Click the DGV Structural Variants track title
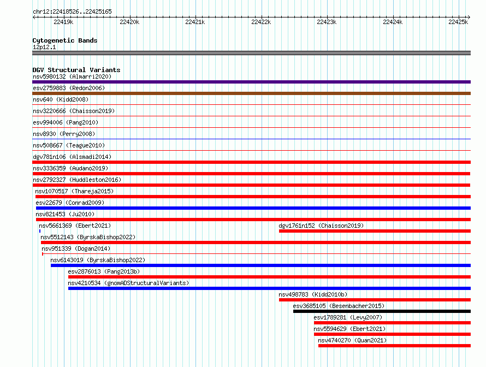486x367 pixels. (x=76, y=70)
